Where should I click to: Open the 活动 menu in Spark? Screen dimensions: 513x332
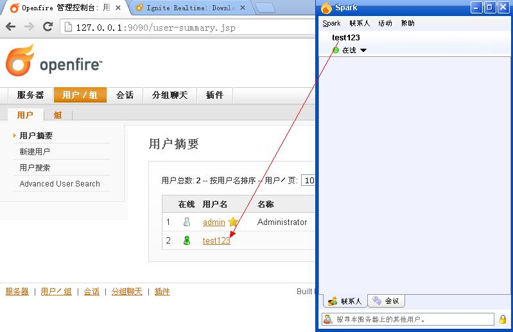coord(385,23)
